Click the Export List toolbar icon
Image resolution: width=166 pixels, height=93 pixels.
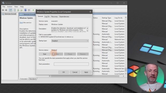(x=21, y=10)
